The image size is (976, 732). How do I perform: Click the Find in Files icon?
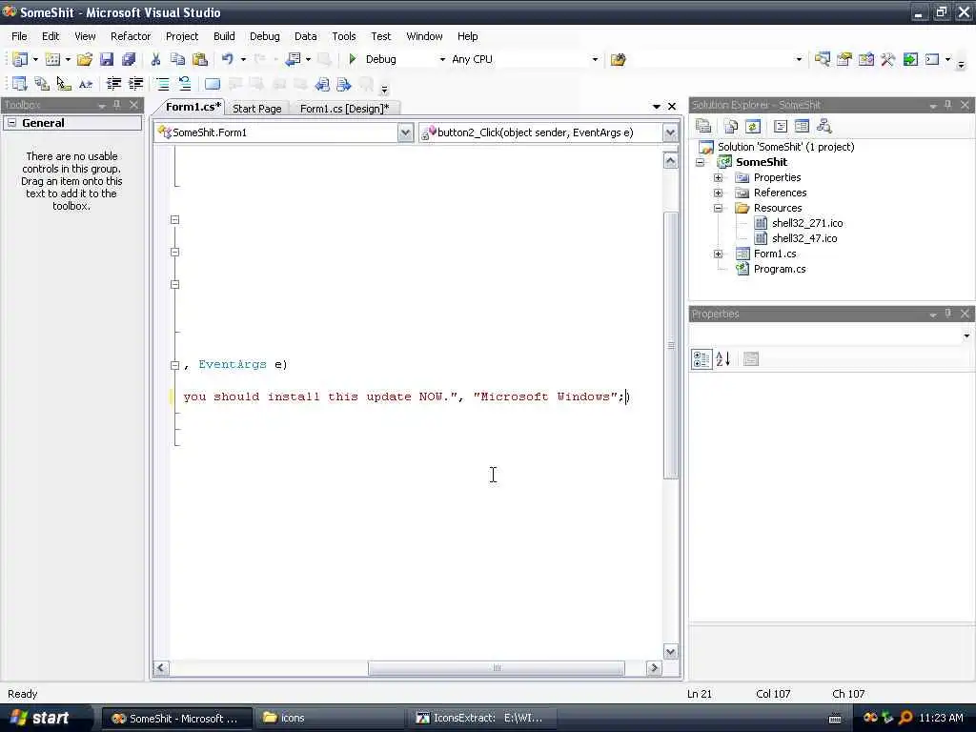tap(618, 59)
